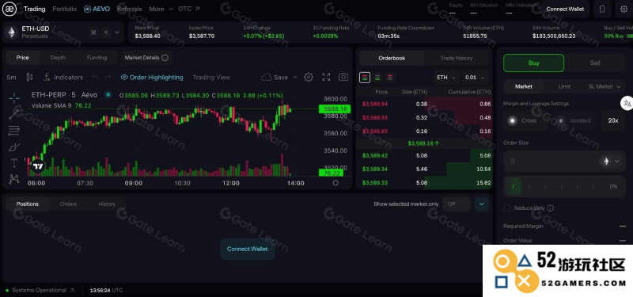Open the 0.01 price grouping dropdown
Image resolution: width=633 pixels, height=297 pixels.
click(476, 77)
